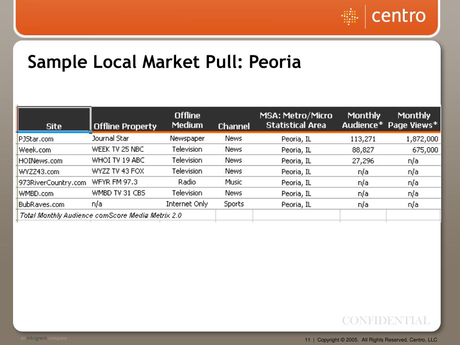Click the 'Sports' channel cell

[234, 204]
